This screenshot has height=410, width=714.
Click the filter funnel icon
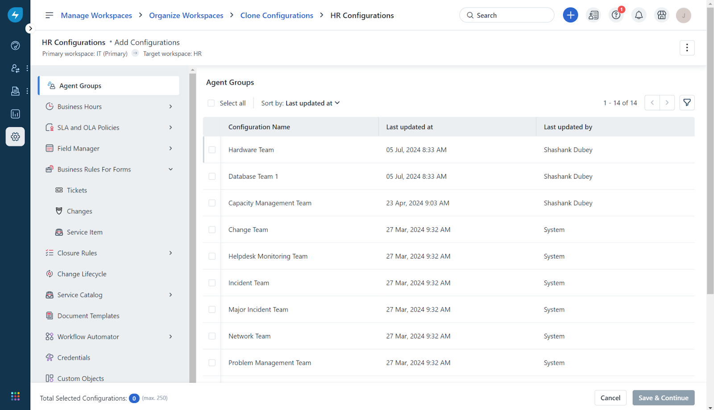pos(687,103)
